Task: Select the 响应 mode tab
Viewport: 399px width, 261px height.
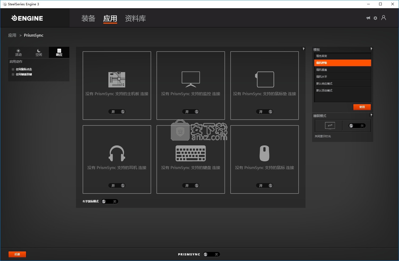Action: click(x=59, y=52)
